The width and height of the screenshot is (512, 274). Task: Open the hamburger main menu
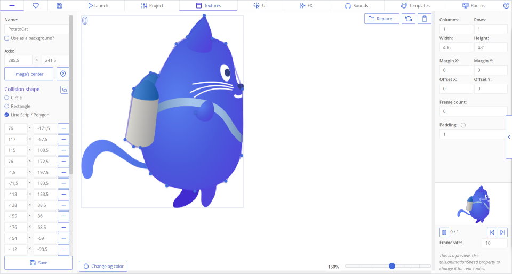[12, 5]
